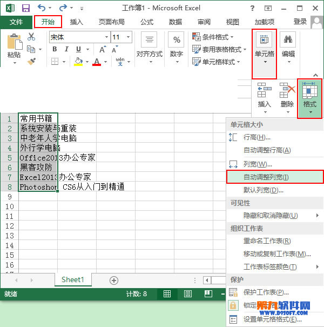Screen dimensions: 324x327
Task: Click Insert cells icon
Action: pyautogui.click(x=265, y=90)
